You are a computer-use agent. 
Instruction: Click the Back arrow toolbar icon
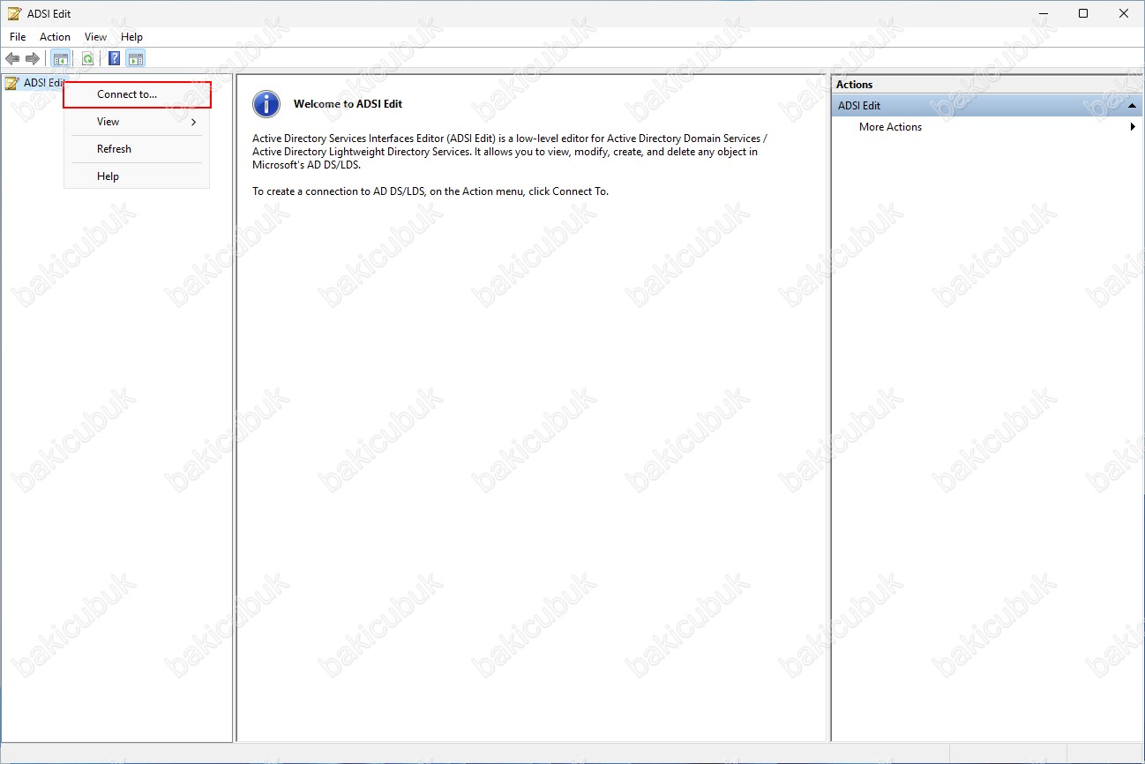(x=12, y=59)
